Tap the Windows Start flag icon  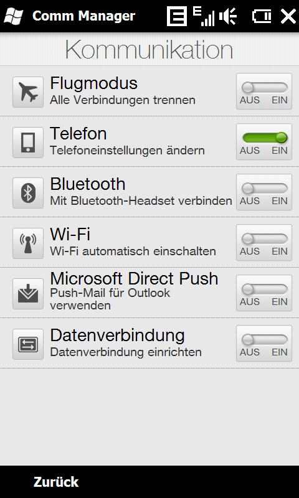[x=13, y=16]
